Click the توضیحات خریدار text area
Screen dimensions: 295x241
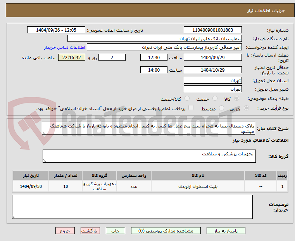point(132,207)
